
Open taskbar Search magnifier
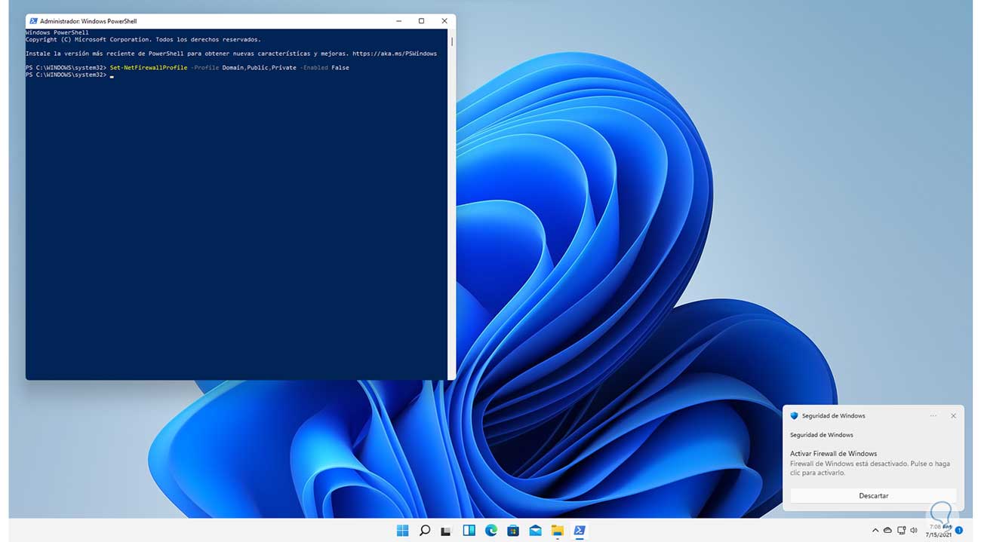coord(425,530)
